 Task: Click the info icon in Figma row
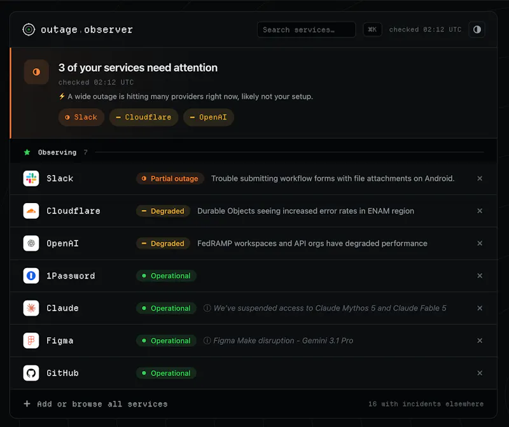point(207,340)
